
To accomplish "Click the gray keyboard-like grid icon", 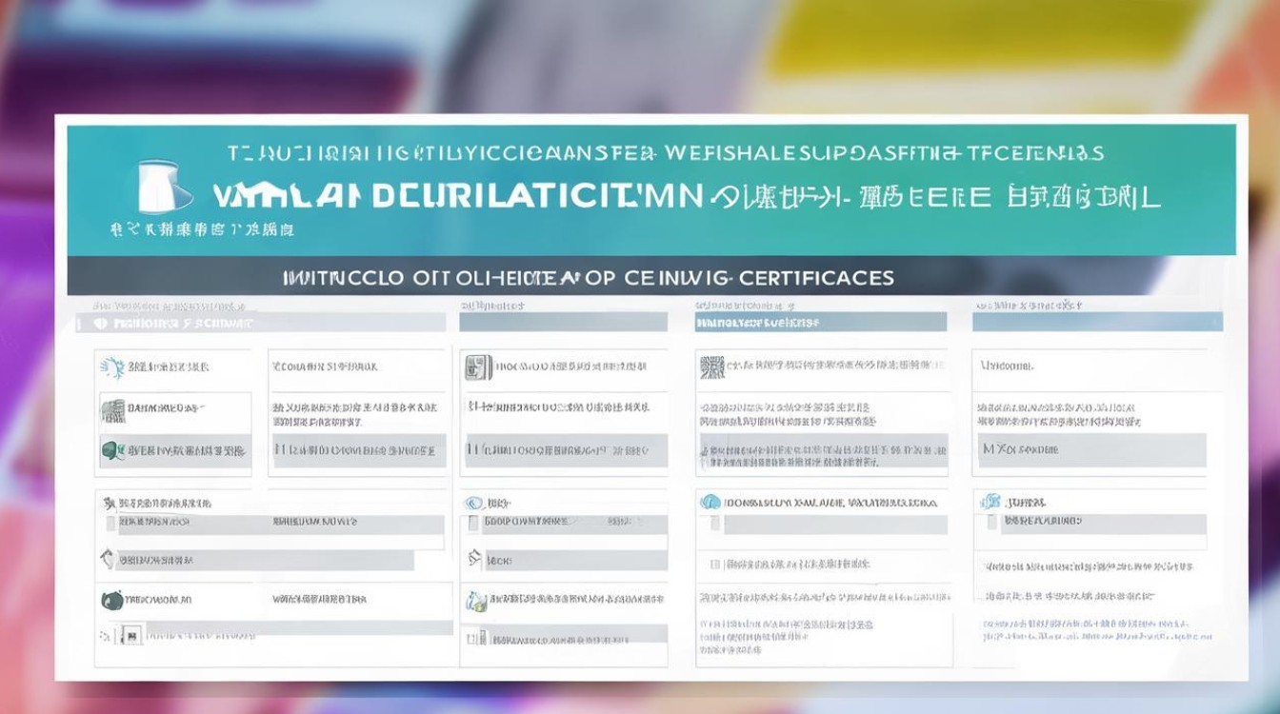I will click(x=112, y=410).
